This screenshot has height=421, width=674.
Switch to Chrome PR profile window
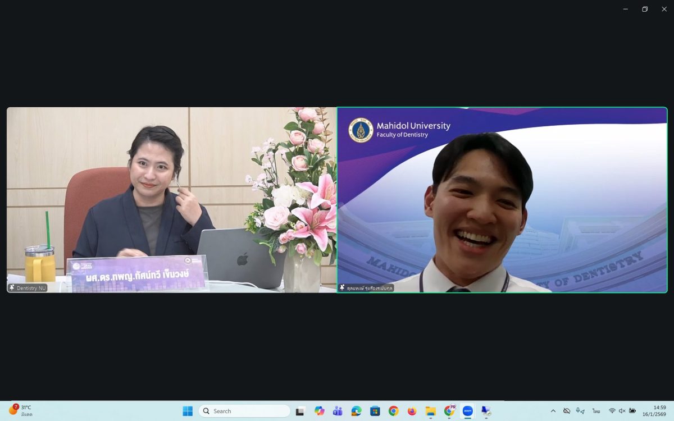[449, 411]
